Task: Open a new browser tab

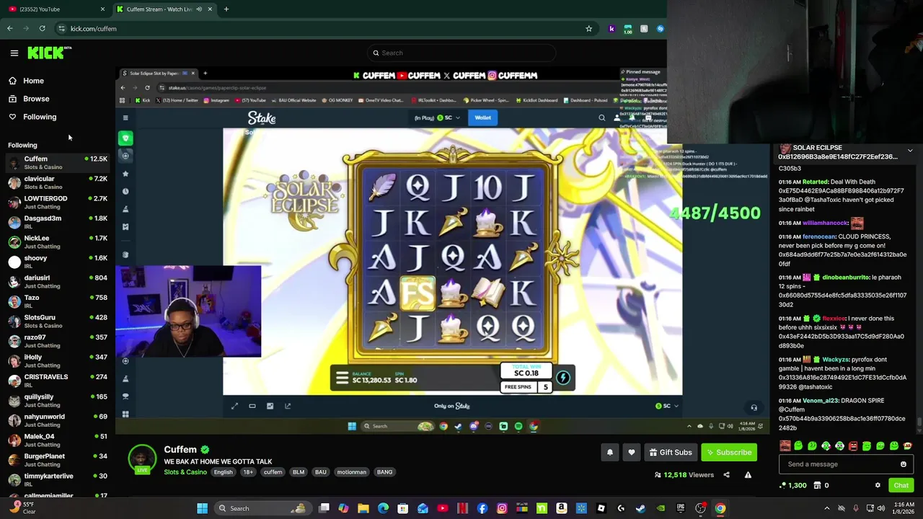Action: [x=226, y=9]
